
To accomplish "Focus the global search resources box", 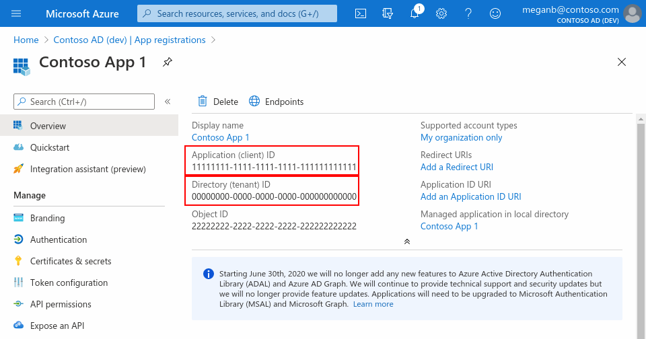I will pyautogui.click(x=237, y=13).
